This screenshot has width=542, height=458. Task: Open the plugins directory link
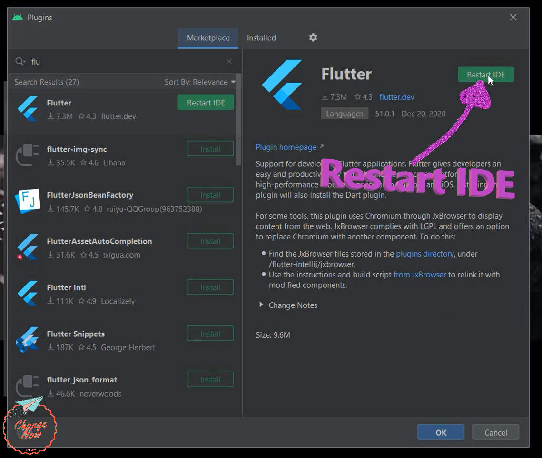tap(424, 254)
